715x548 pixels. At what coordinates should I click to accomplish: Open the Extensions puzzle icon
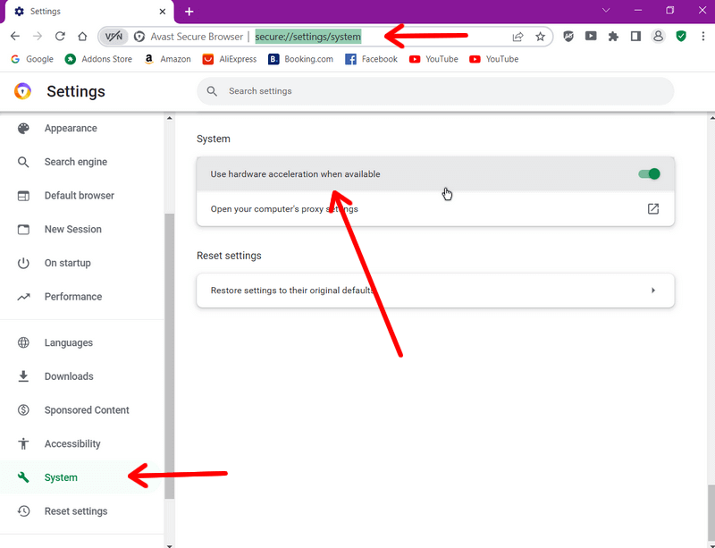(x=613, y=37)
